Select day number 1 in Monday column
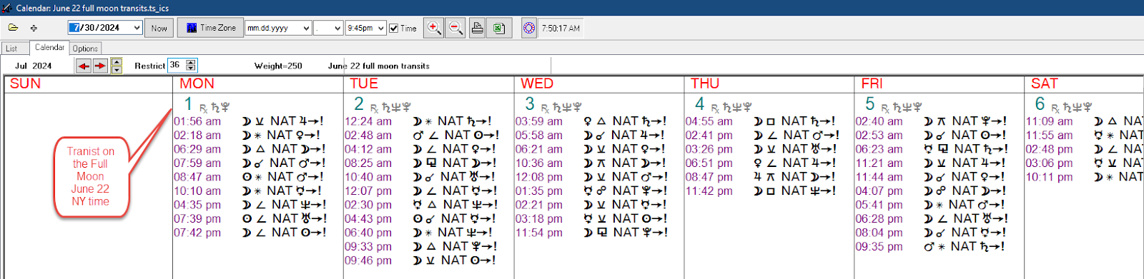The width and height of the screenshot is (1144, 279). point(189,104)
